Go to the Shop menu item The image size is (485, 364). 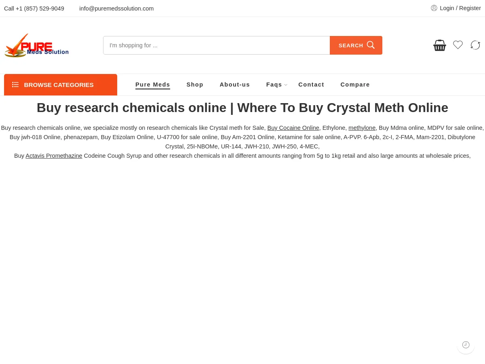pos(195,85)
